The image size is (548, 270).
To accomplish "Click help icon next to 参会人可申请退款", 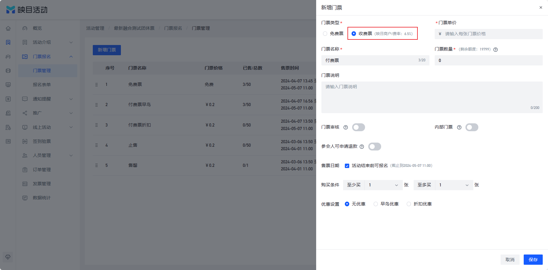I will (x=362, y=147).
